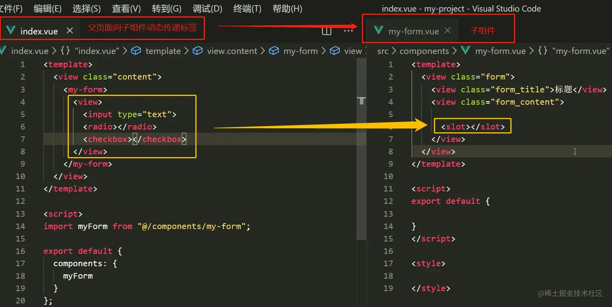
Task: Click the <input type="text"> line
Action: pyautogui.click(x=130, y=114)
